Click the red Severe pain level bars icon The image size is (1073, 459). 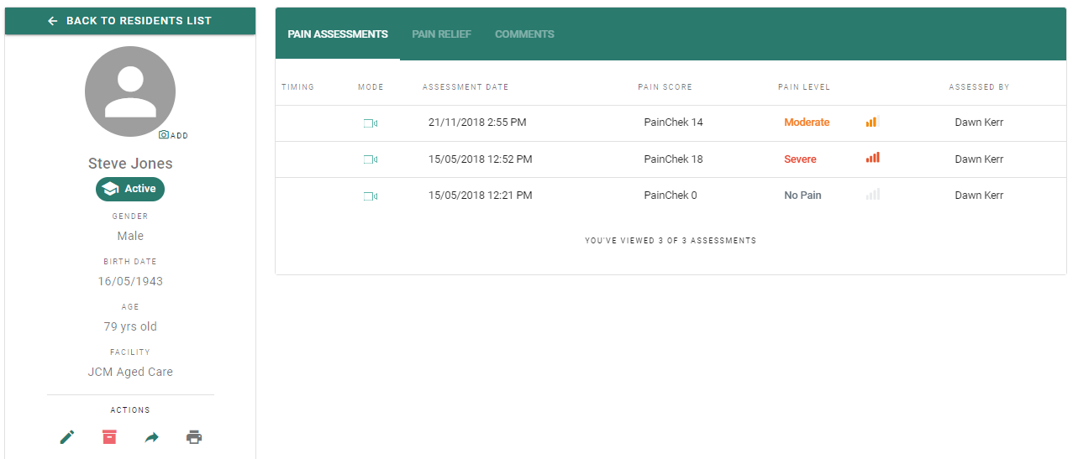[x=873, y=158]
